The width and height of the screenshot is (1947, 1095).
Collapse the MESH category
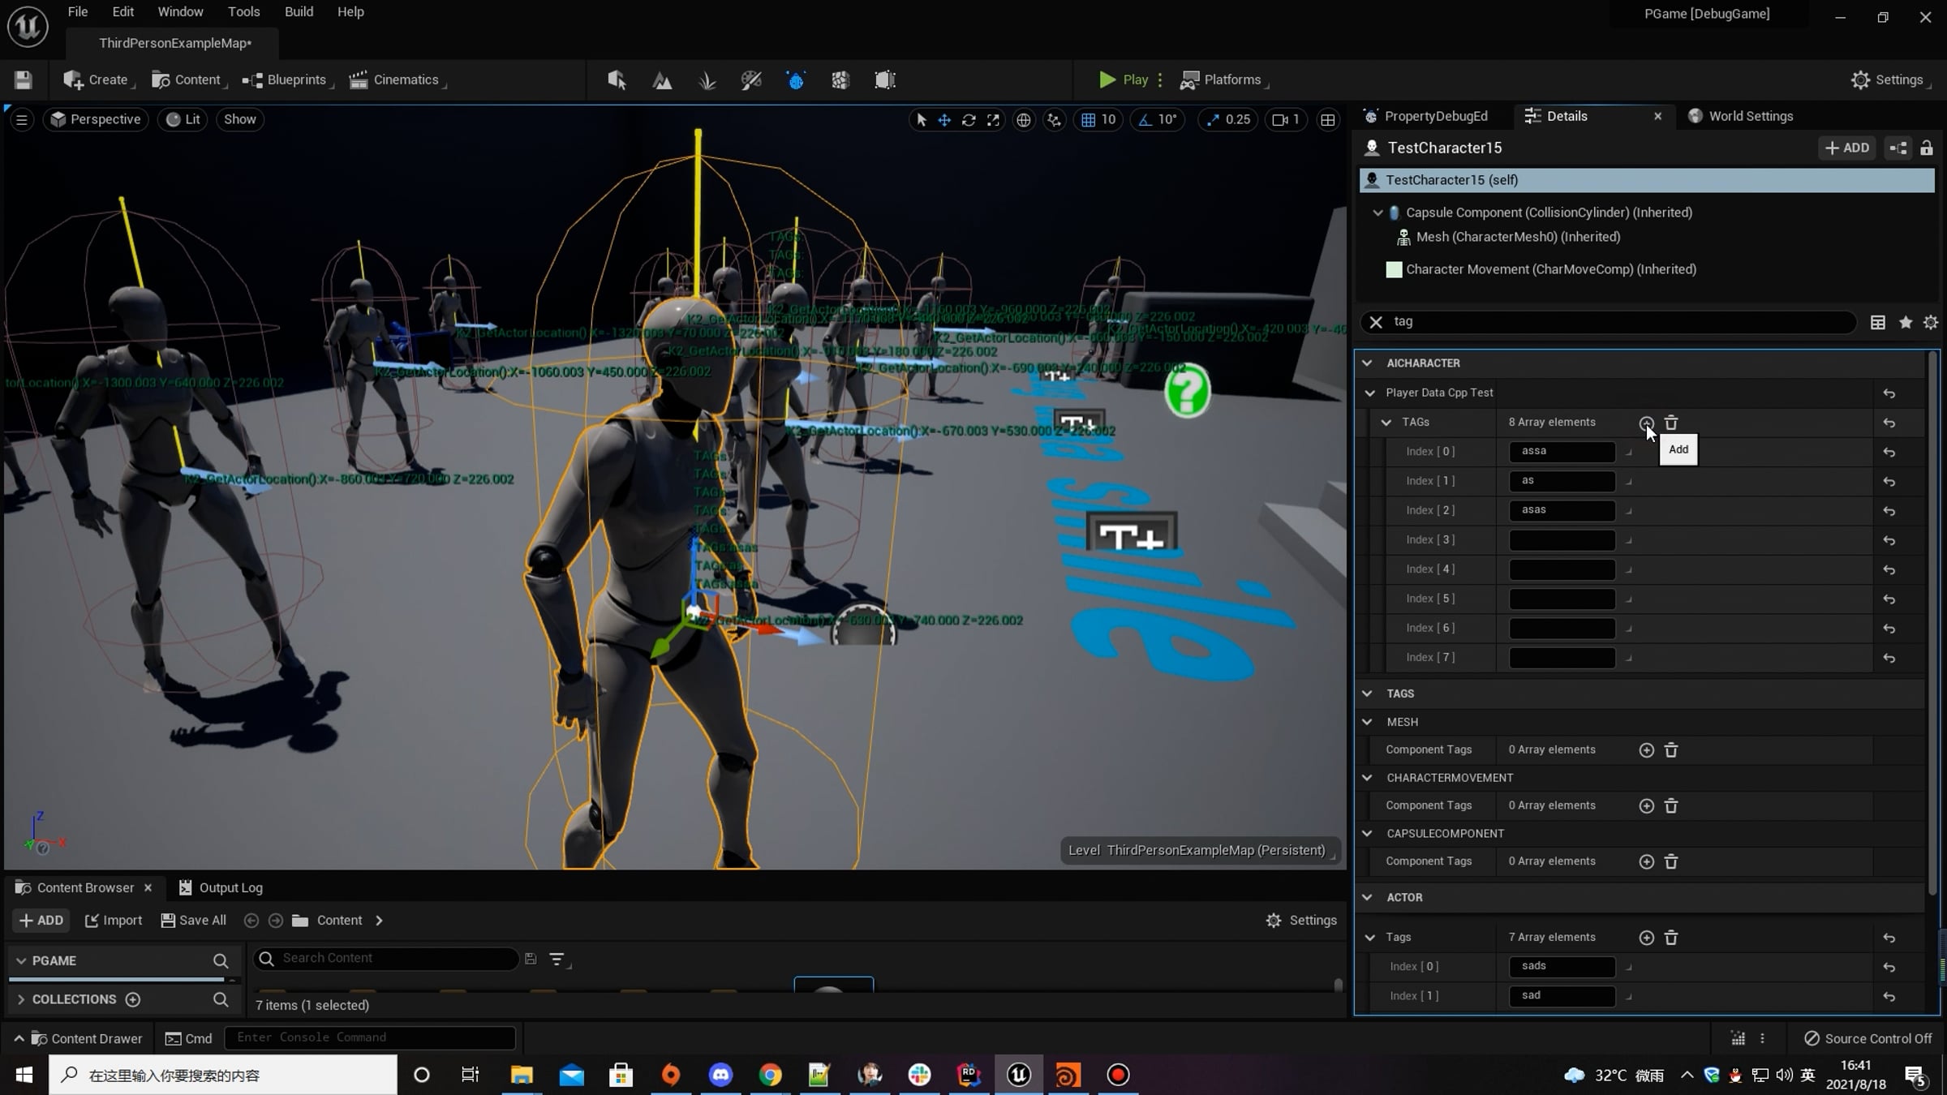pos(1368,722)
